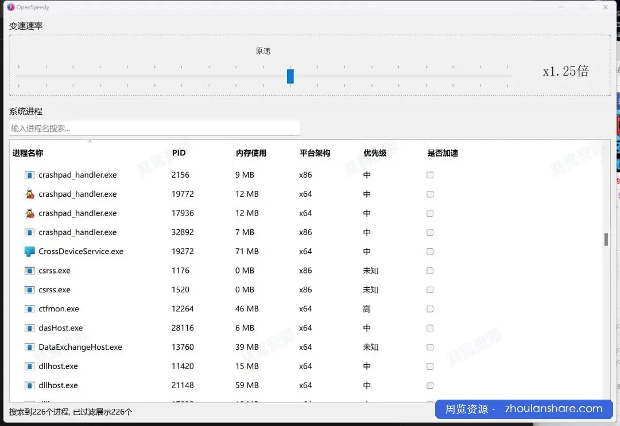Click memory value 39 MB
Viewport: 620px width, 426px height.
tap(247, 347)
